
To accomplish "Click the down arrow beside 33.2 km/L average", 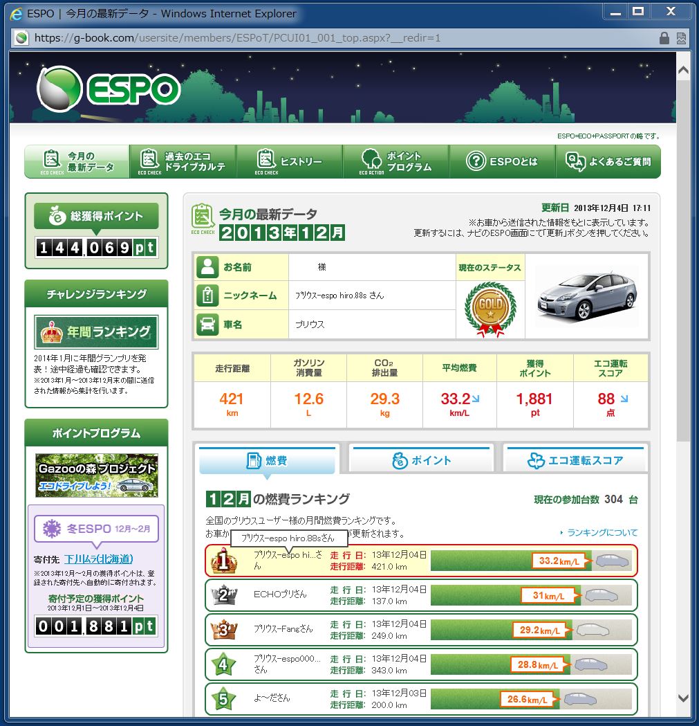I will (x=476, y=398).
